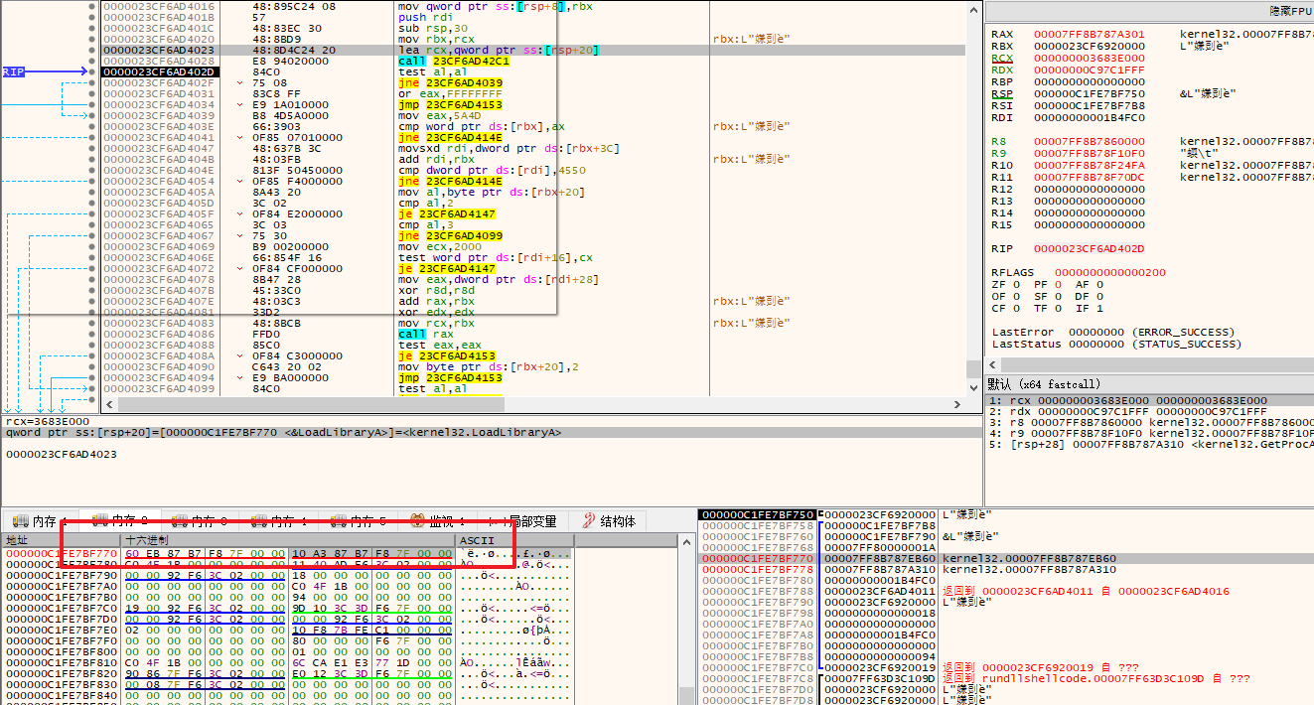This screenshot has width=1314, height=705.
Task: Select the instruction jmp 23CF6AD4153 at address 4034
Action: (x=449, y=104)
